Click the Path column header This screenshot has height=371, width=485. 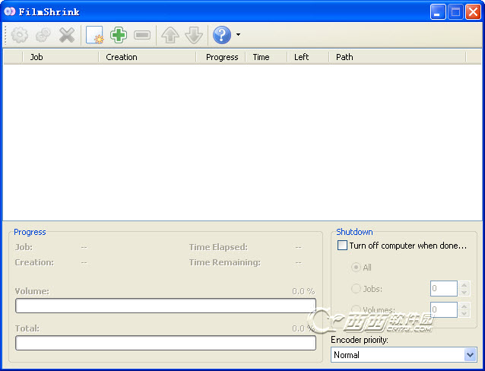(397, 57)
